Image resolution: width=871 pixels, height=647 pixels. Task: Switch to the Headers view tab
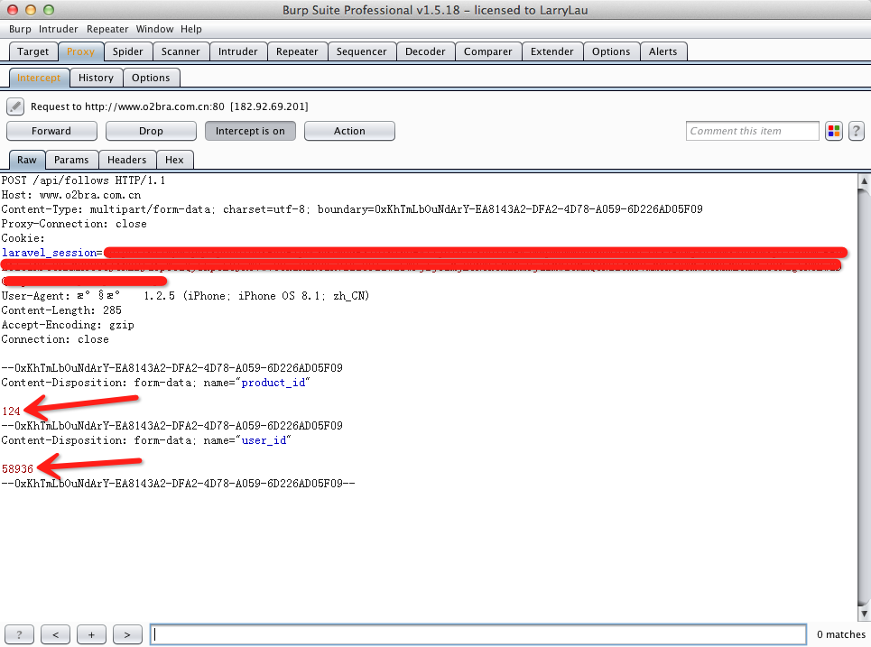pos(127,160)
